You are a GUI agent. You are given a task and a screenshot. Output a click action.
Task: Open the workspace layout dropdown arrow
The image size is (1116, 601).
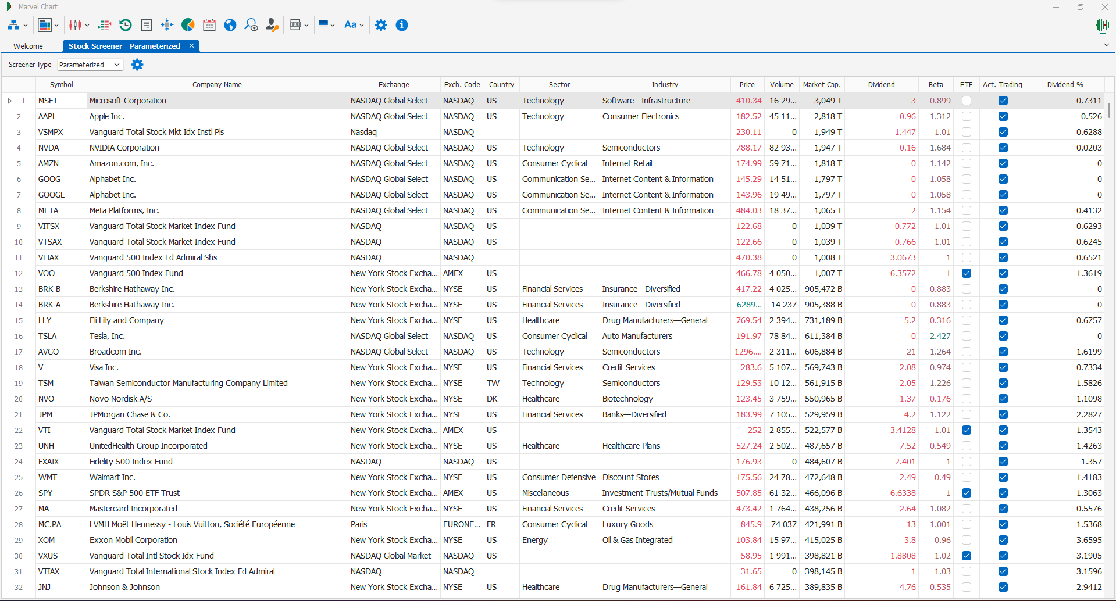pos(56,26)
